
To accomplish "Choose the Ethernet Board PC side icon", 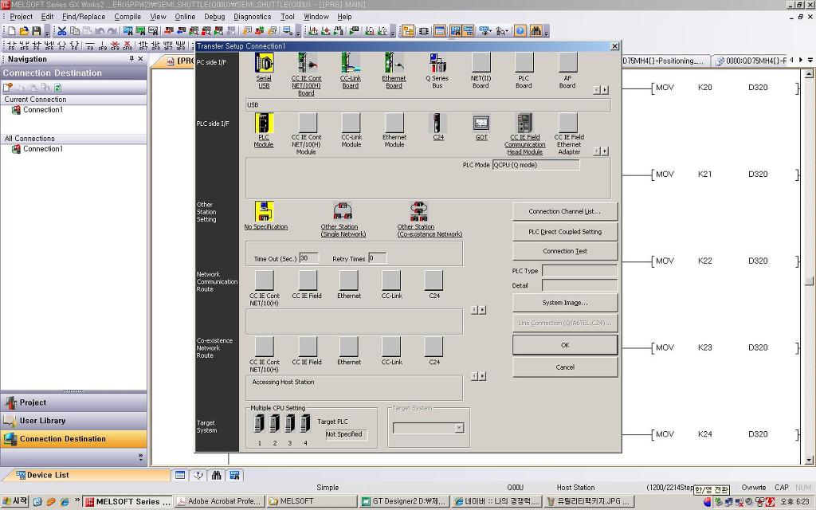I will coord(394,64).
